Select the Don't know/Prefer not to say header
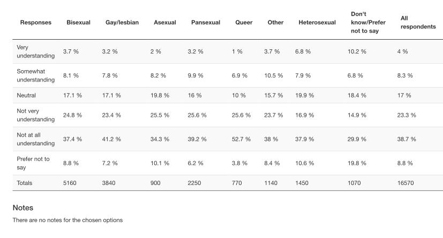Viewport: 443px width, 238px height. click(368, 23)
